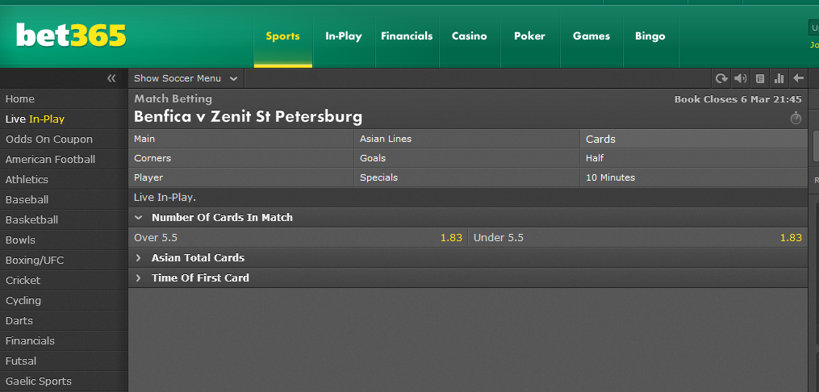Open the statistics bar chart icon
The image size is (819, 392).
779,78
